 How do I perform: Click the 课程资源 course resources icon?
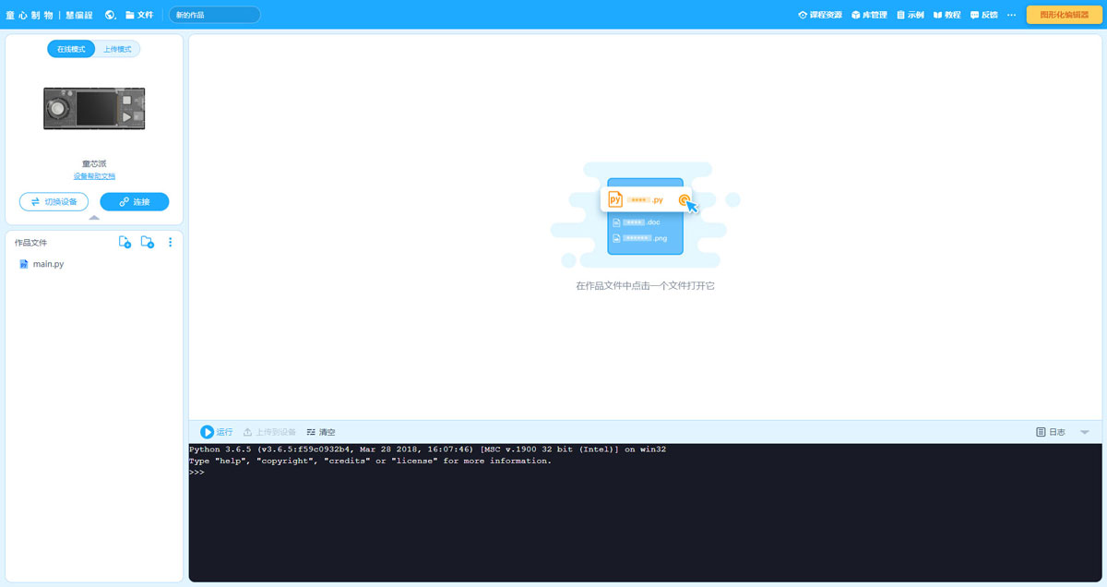(x=819, y=14)
